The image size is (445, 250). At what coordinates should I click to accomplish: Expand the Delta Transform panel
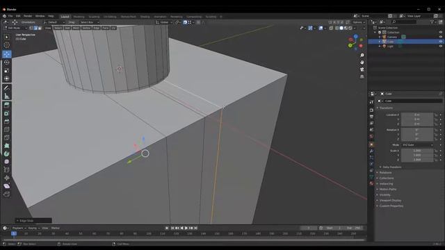click(x=391, y=167)
